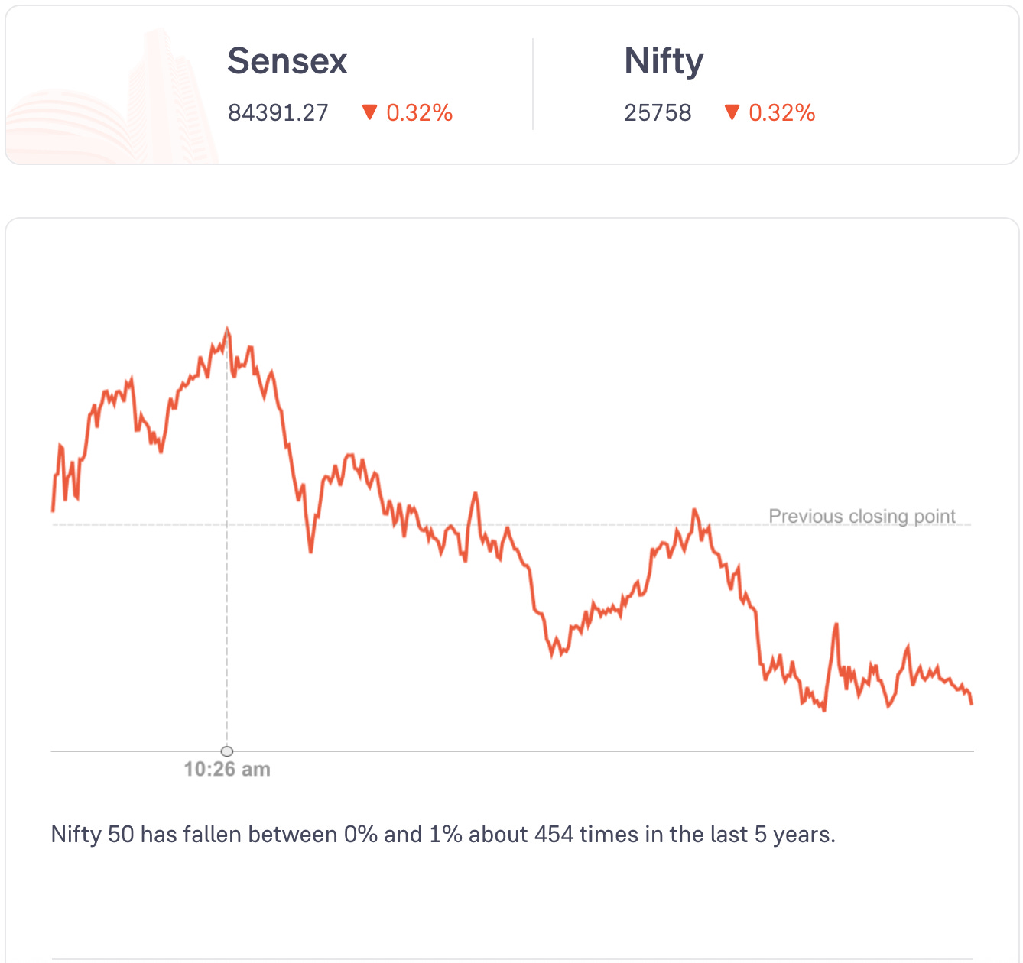Click the 10:26 am time label
This screenshot has height=963, width=1023.
tap(227, 769)
